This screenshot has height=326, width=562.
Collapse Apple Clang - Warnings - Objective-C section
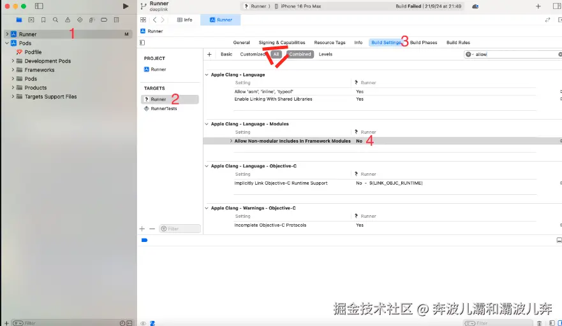point(207,208)
